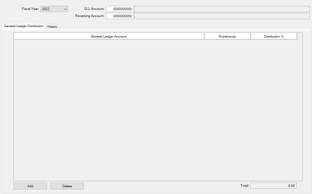The height and width of the screenshot is (194, 312).
Task: Click the General Ledger Account column header
Action: 109,37
